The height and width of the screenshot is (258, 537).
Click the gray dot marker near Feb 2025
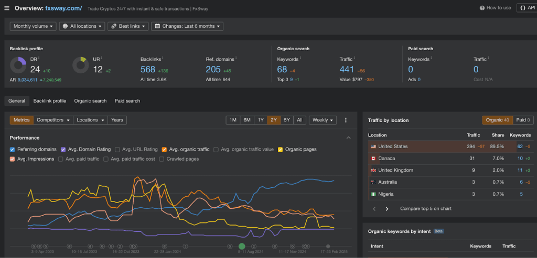[x=328, y=246]
